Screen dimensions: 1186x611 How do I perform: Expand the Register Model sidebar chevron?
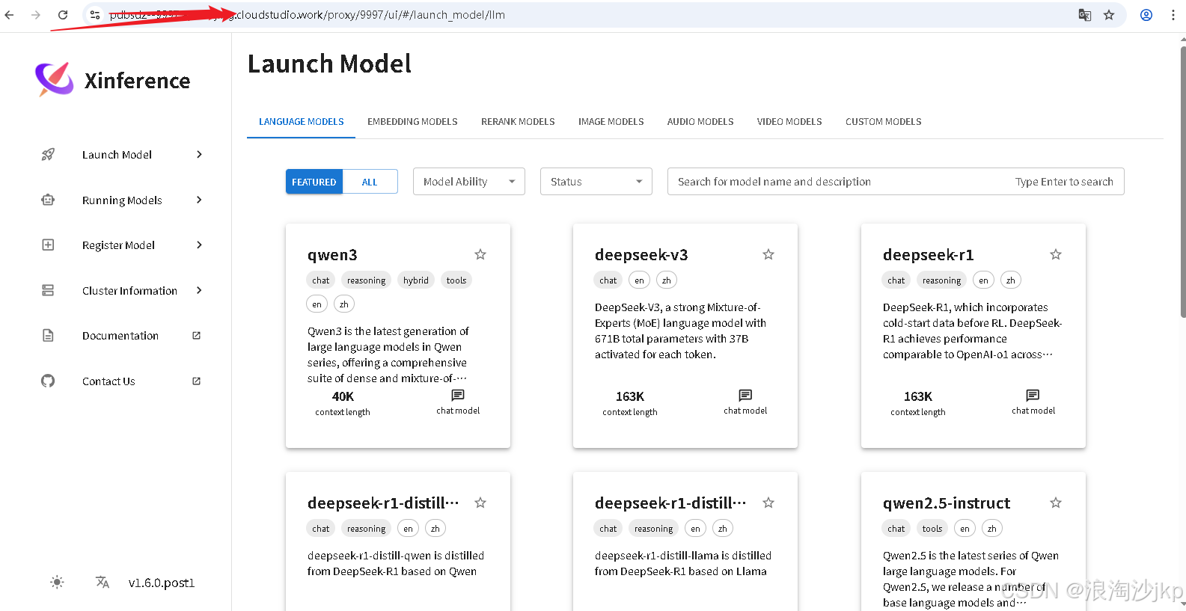(x=199, y=245)
